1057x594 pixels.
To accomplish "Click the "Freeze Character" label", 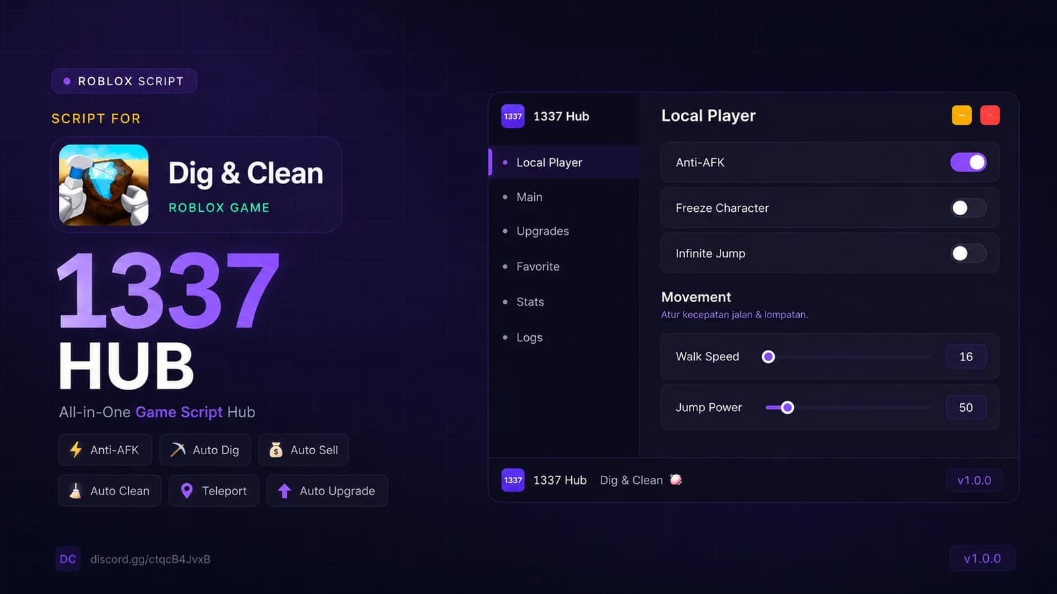I will point(722,208).
